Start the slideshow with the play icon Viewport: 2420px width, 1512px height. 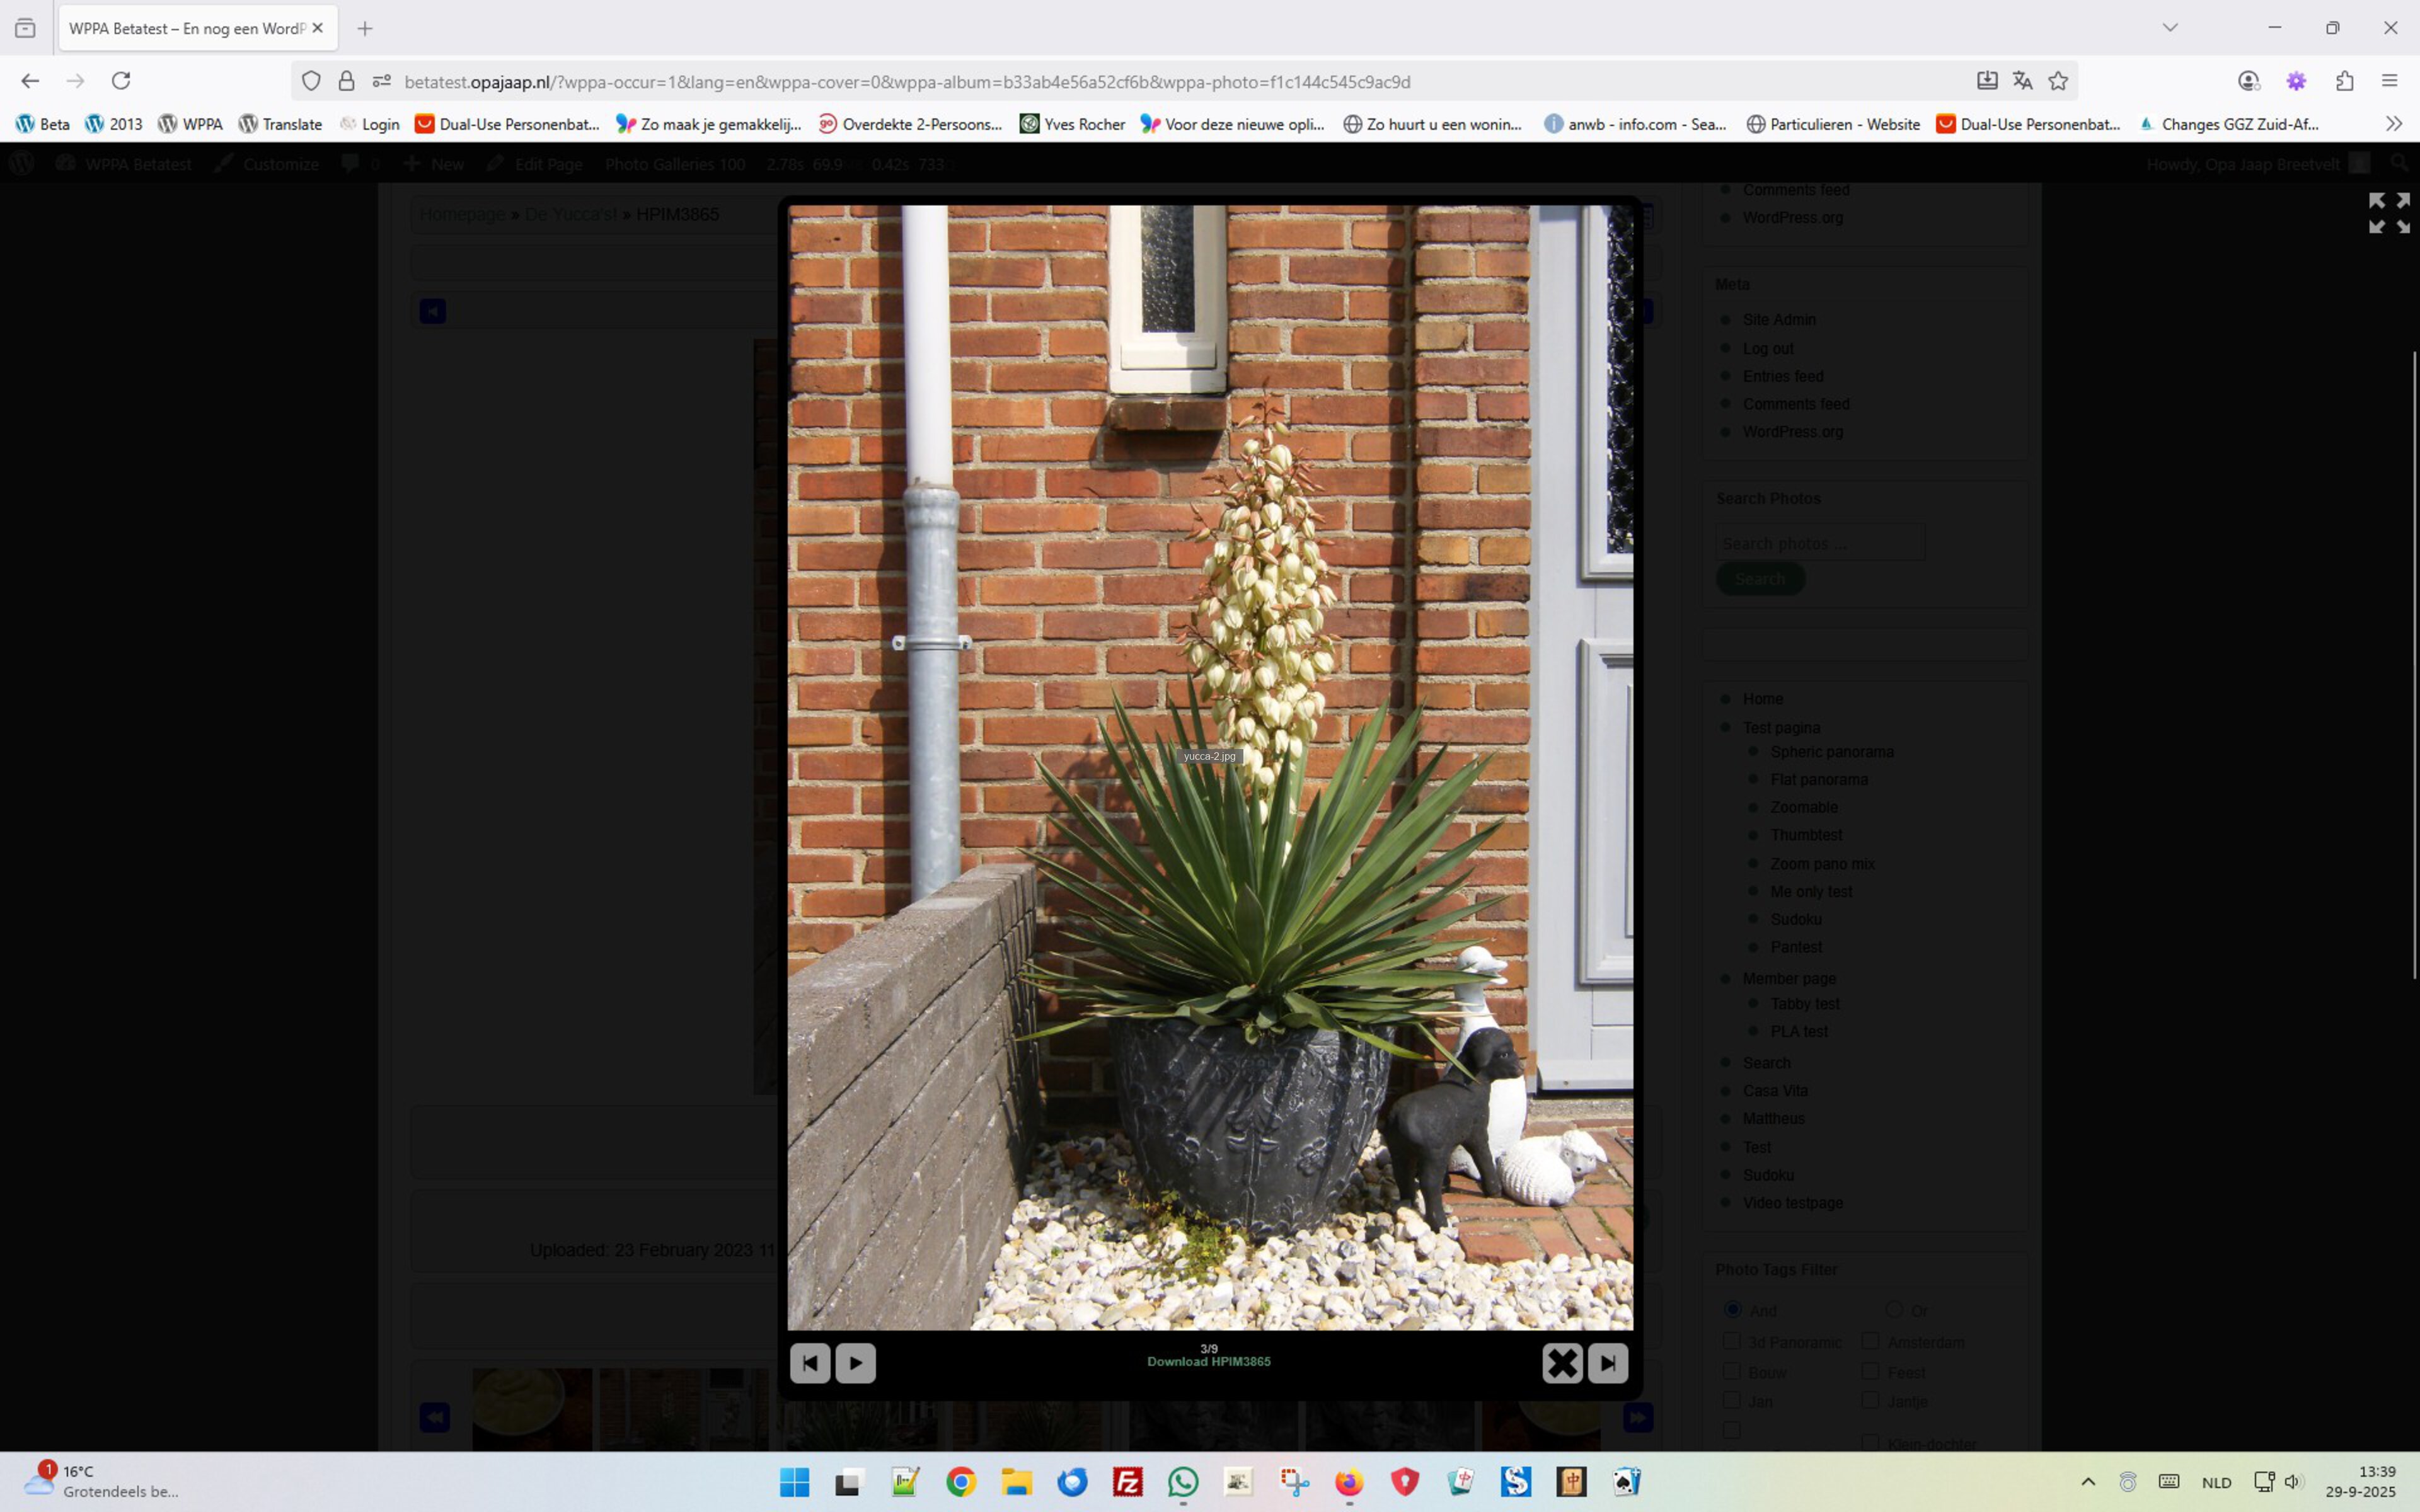point(855,1362)
